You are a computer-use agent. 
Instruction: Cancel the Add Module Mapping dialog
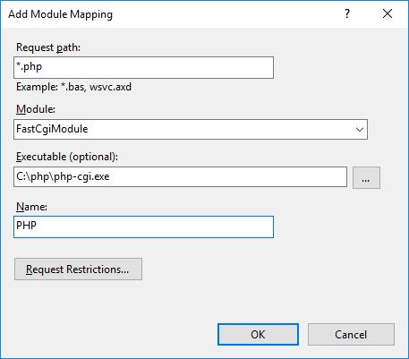351,335
